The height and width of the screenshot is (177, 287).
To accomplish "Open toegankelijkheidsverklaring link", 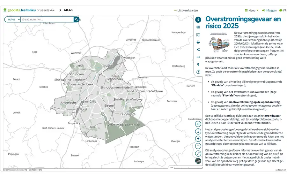I will click(15, 170).
